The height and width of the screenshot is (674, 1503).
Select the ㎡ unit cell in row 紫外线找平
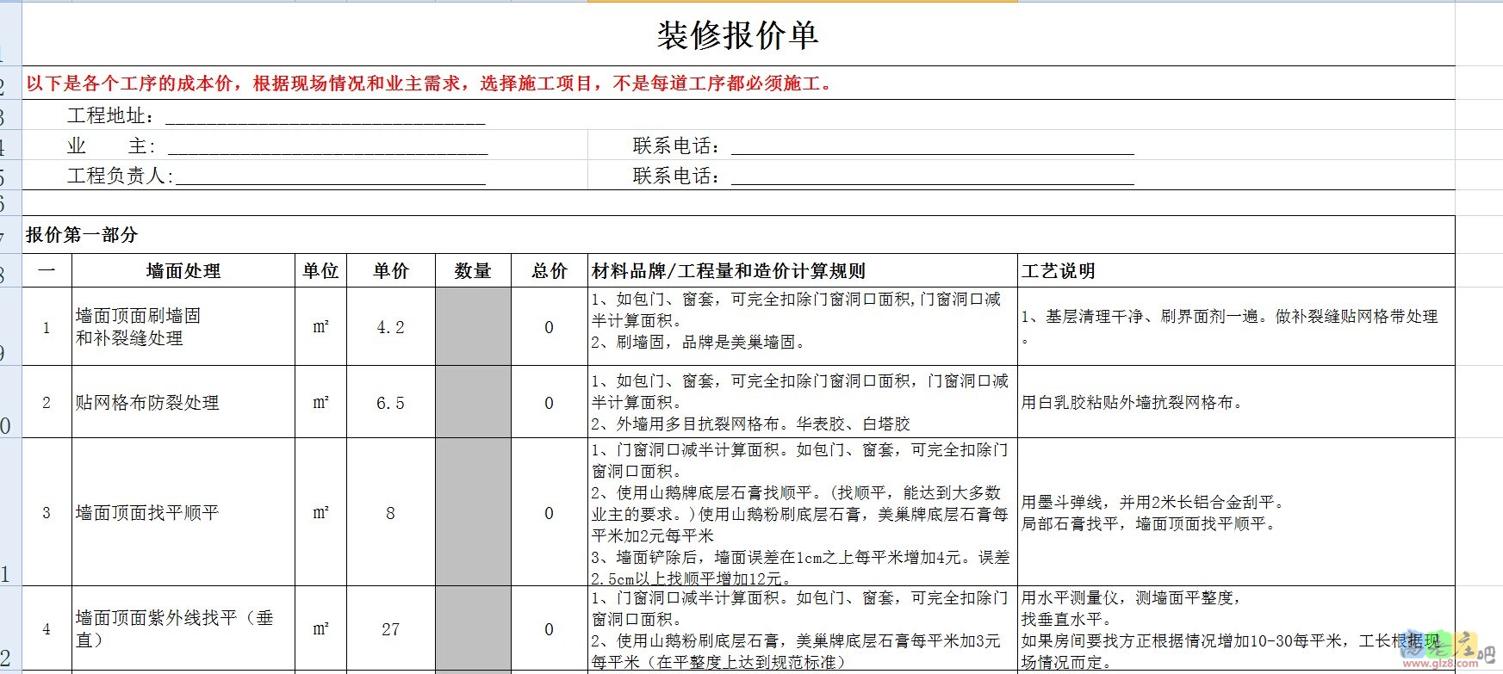(320, 629)
